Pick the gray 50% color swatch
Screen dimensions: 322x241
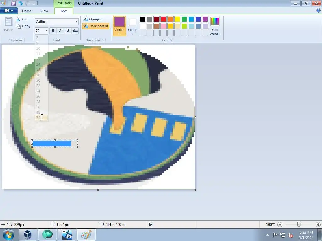coord(150,19)
